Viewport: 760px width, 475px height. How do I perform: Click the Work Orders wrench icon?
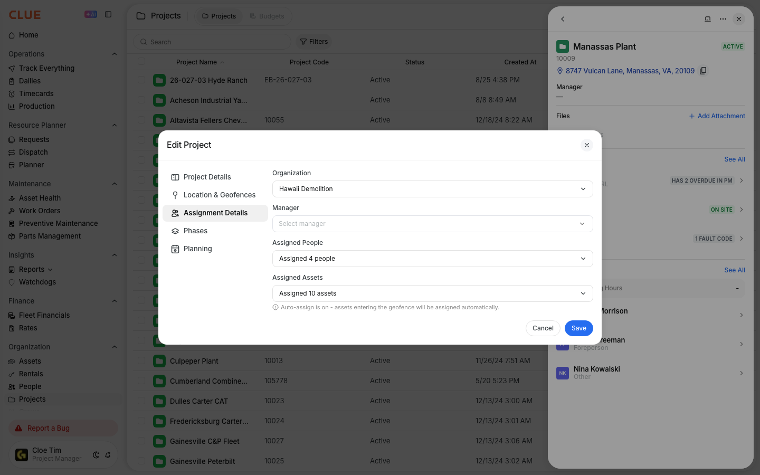point(12,211)
